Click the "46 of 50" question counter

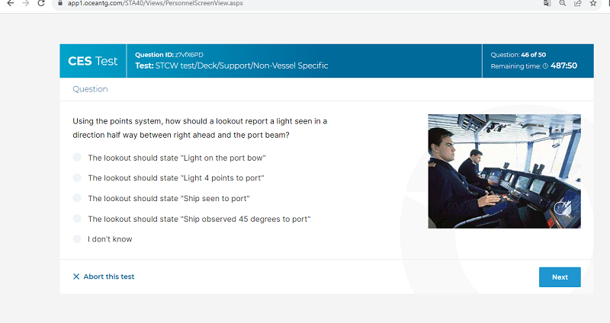tap(533, 55)
